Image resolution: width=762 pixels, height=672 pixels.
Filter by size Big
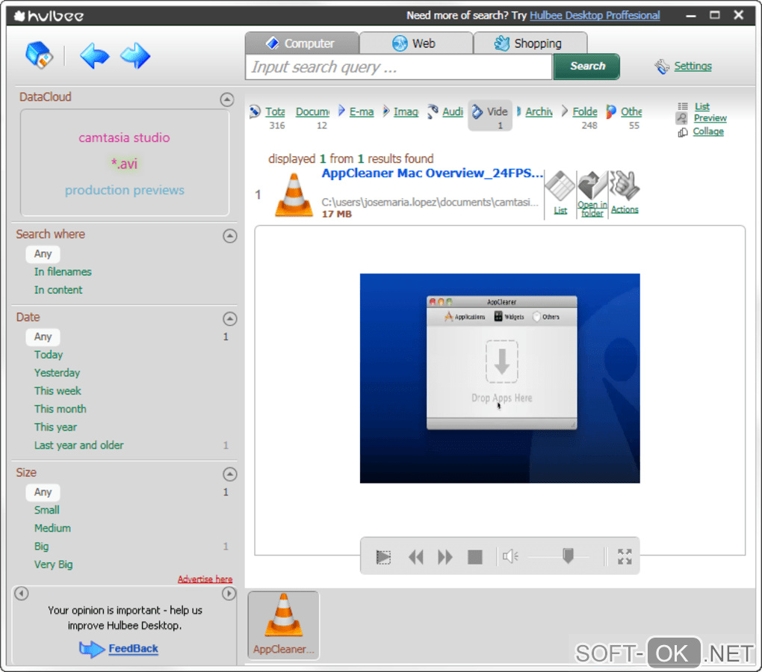(41, 546)
